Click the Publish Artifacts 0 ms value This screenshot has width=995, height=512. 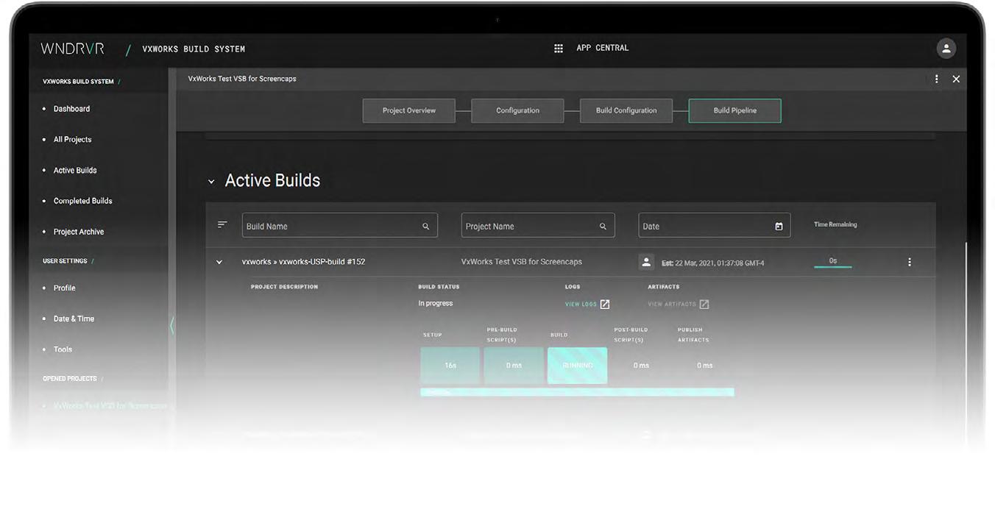point(704,366)
